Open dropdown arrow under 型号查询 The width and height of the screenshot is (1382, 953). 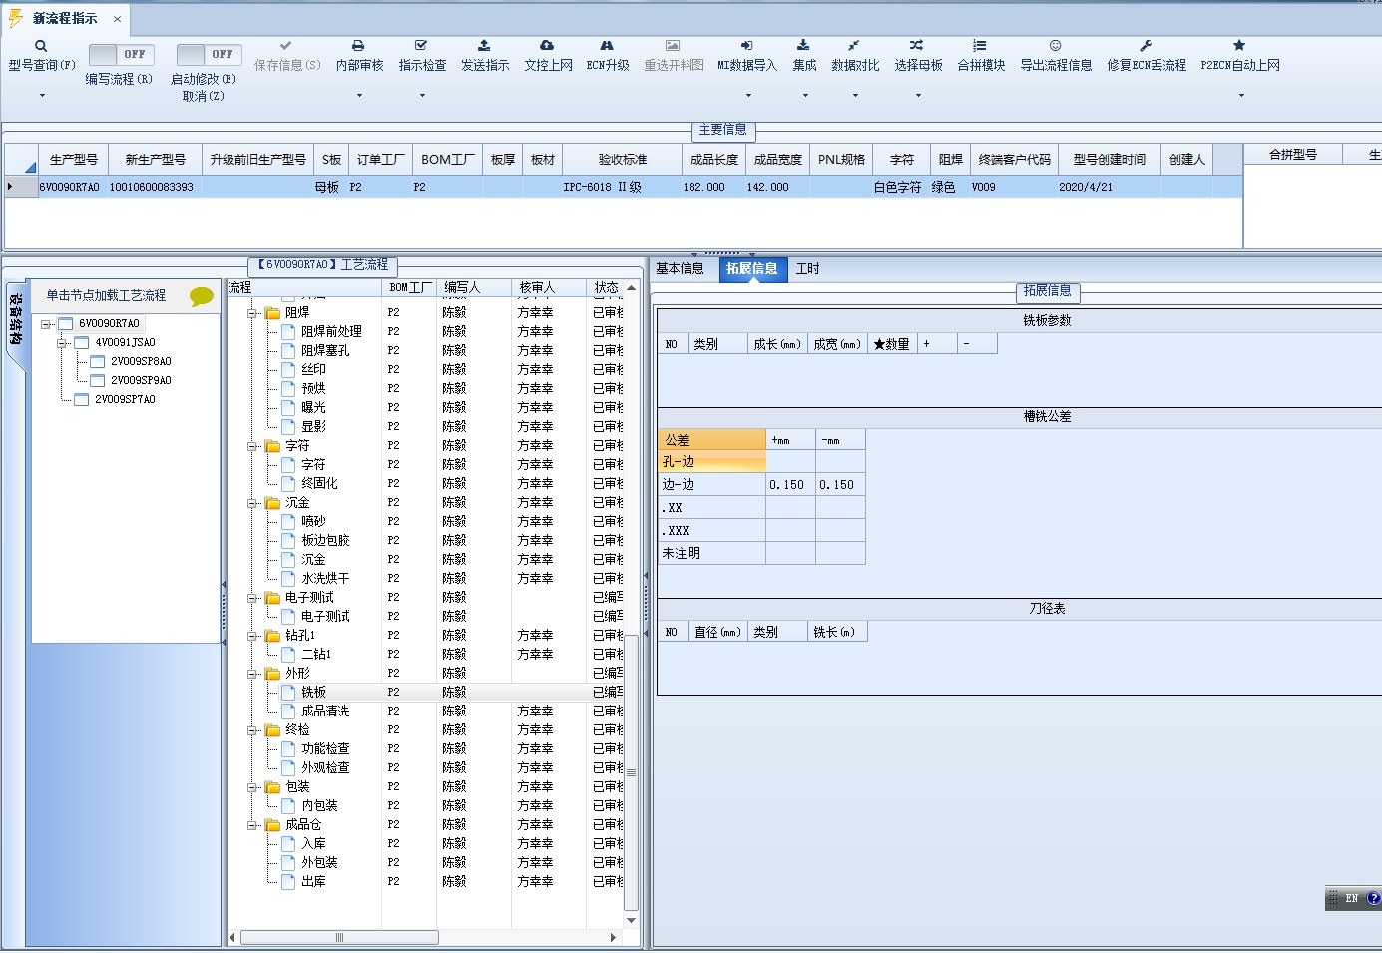[x=42, y=96]
